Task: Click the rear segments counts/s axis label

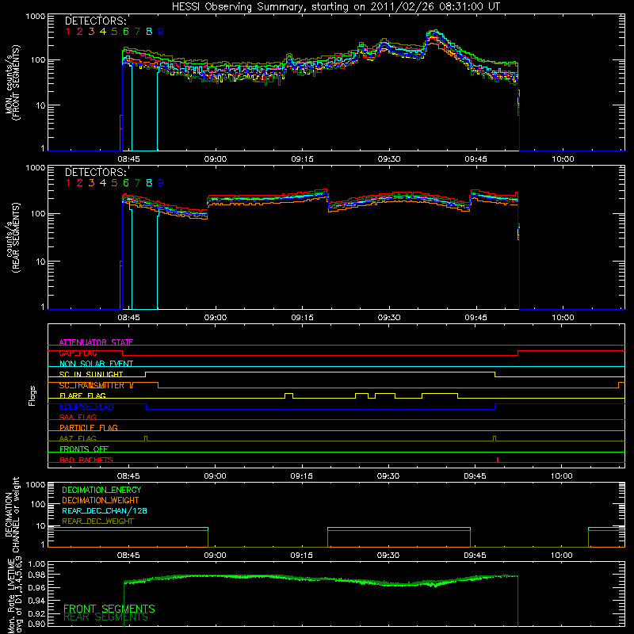Action: pos(12,238)
